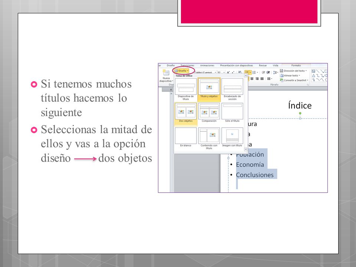Select the text box shape icon
This screenshot has width=356, height=267.
pyautogui.click(x=313, y=71)
